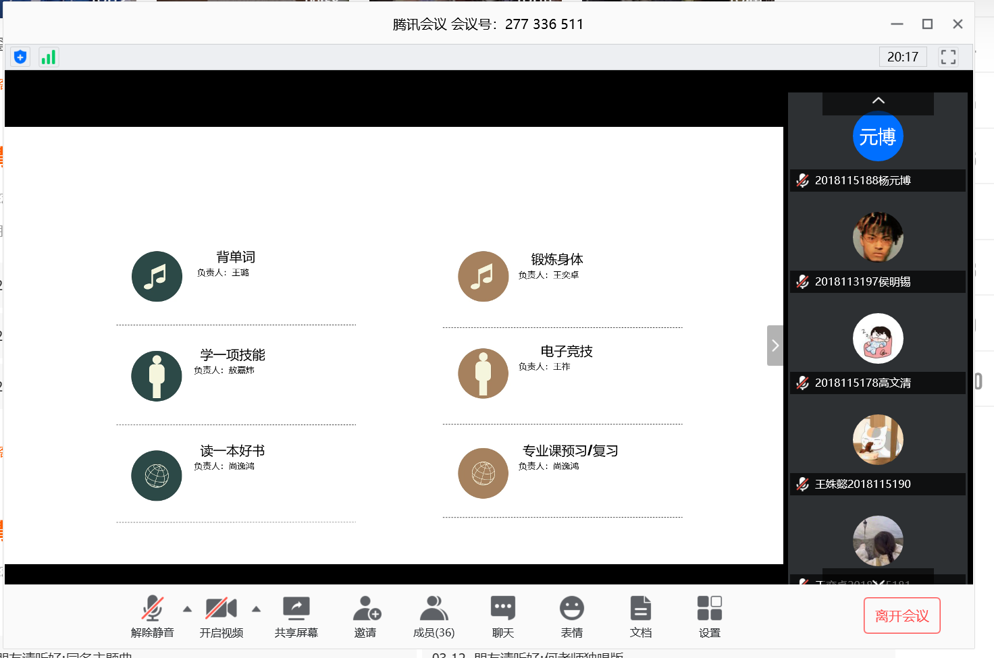The width and height of the screenshot is (994, 658).
Task: Select the 元博 participant avatar
Action: (878, 136)
